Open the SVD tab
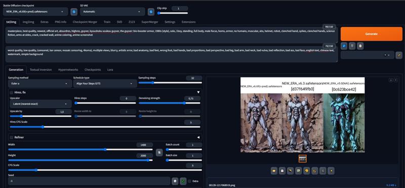Screen dimensions: 405x188 [119, 22]
